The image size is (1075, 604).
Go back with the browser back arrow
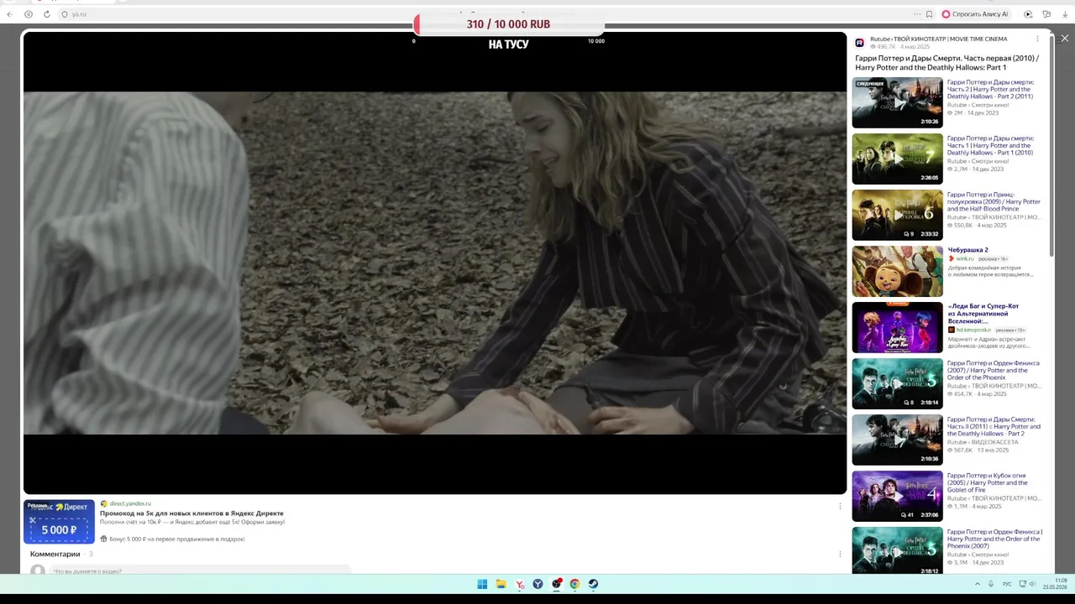tap(12, 14)
